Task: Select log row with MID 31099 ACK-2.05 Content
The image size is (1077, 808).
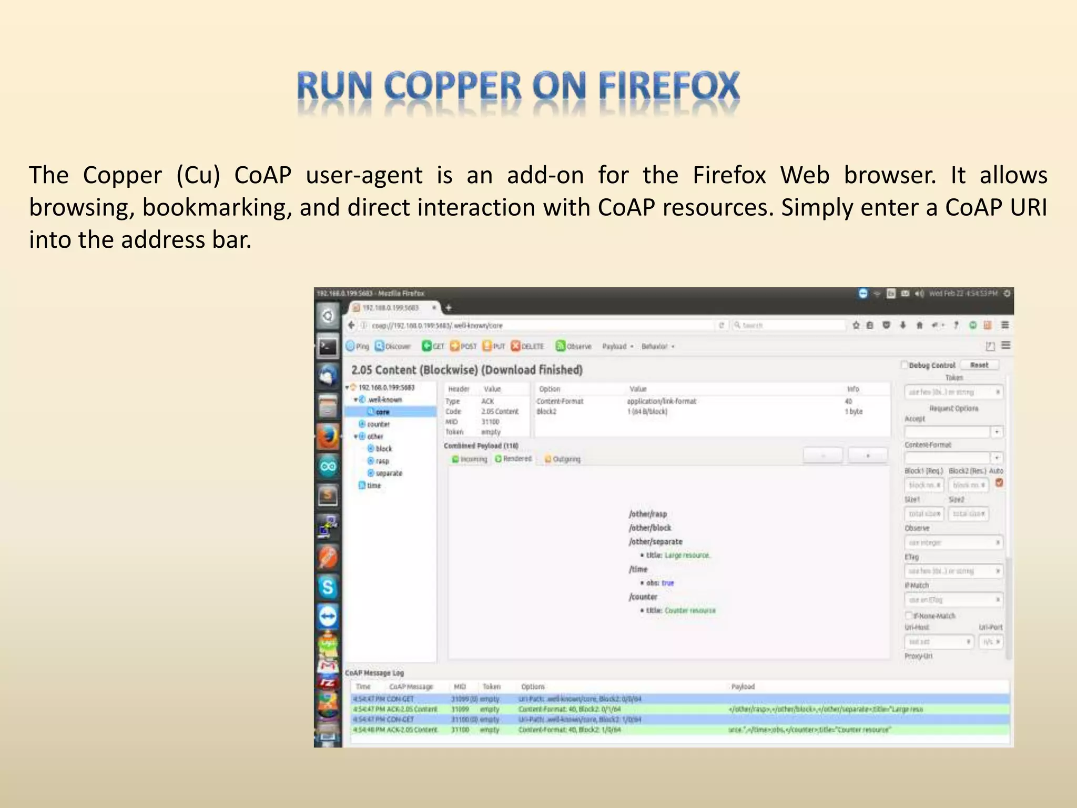Action: pos(680,709)
